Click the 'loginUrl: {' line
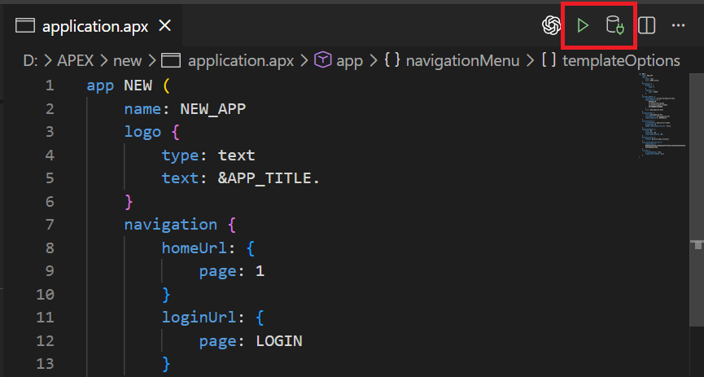Viewport: 704px width, 377px height. click(212, 318)
